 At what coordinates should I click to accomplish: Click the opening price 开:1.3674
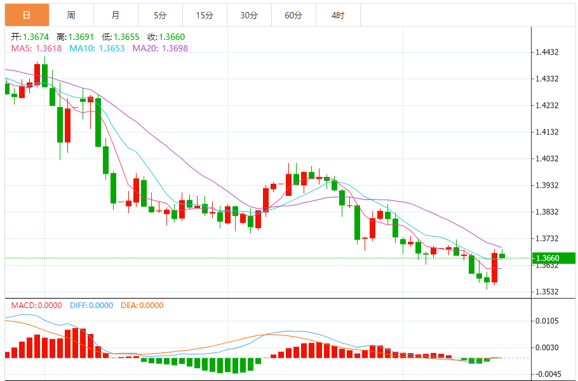pyautogui.click(x=30, y=37)
